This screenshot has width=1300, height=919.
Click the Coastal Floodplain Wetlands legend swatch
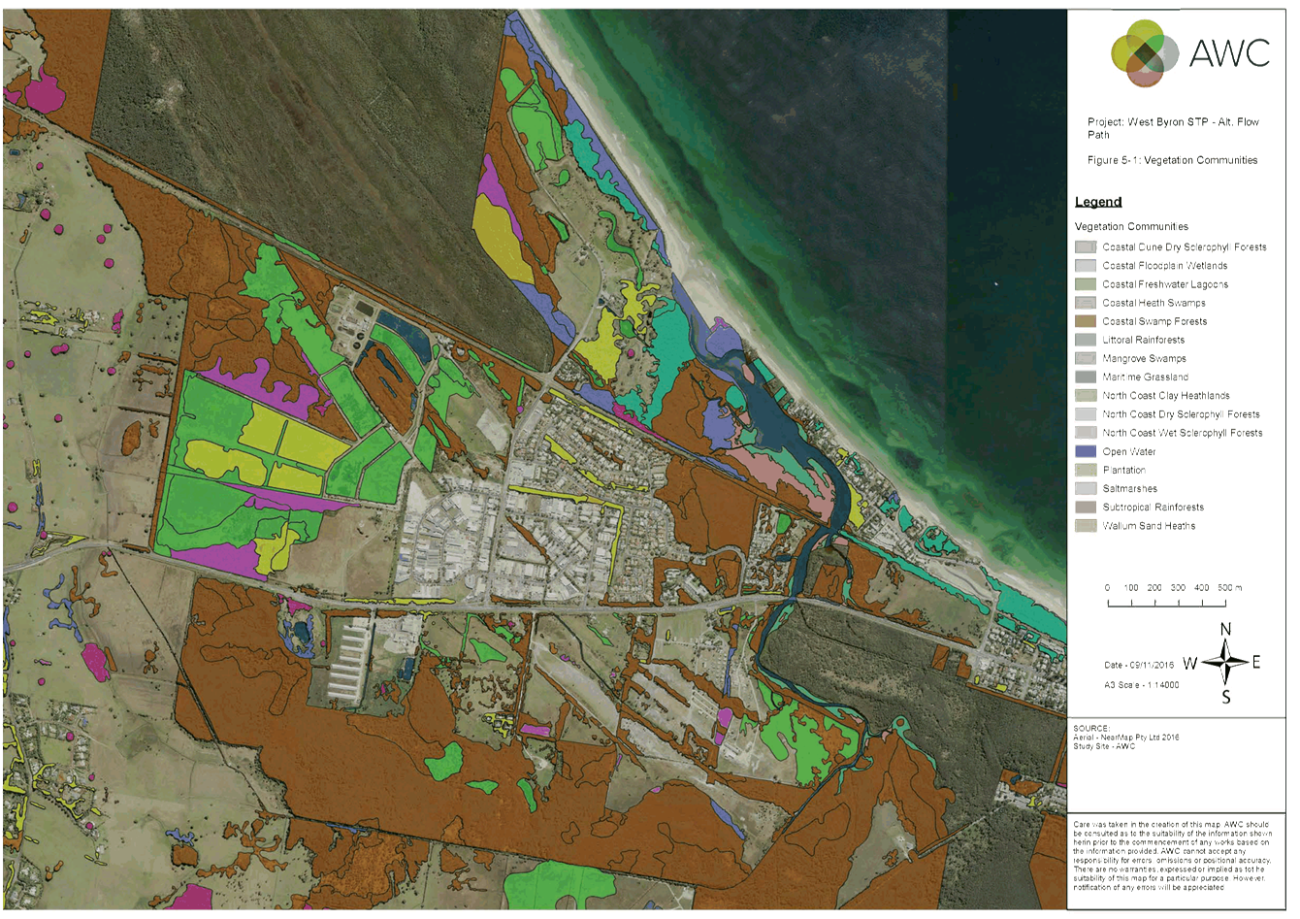point(1086,265)
